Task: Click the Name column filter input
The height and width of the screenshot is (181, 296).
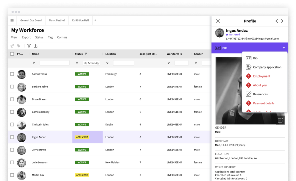Action: 55,63
